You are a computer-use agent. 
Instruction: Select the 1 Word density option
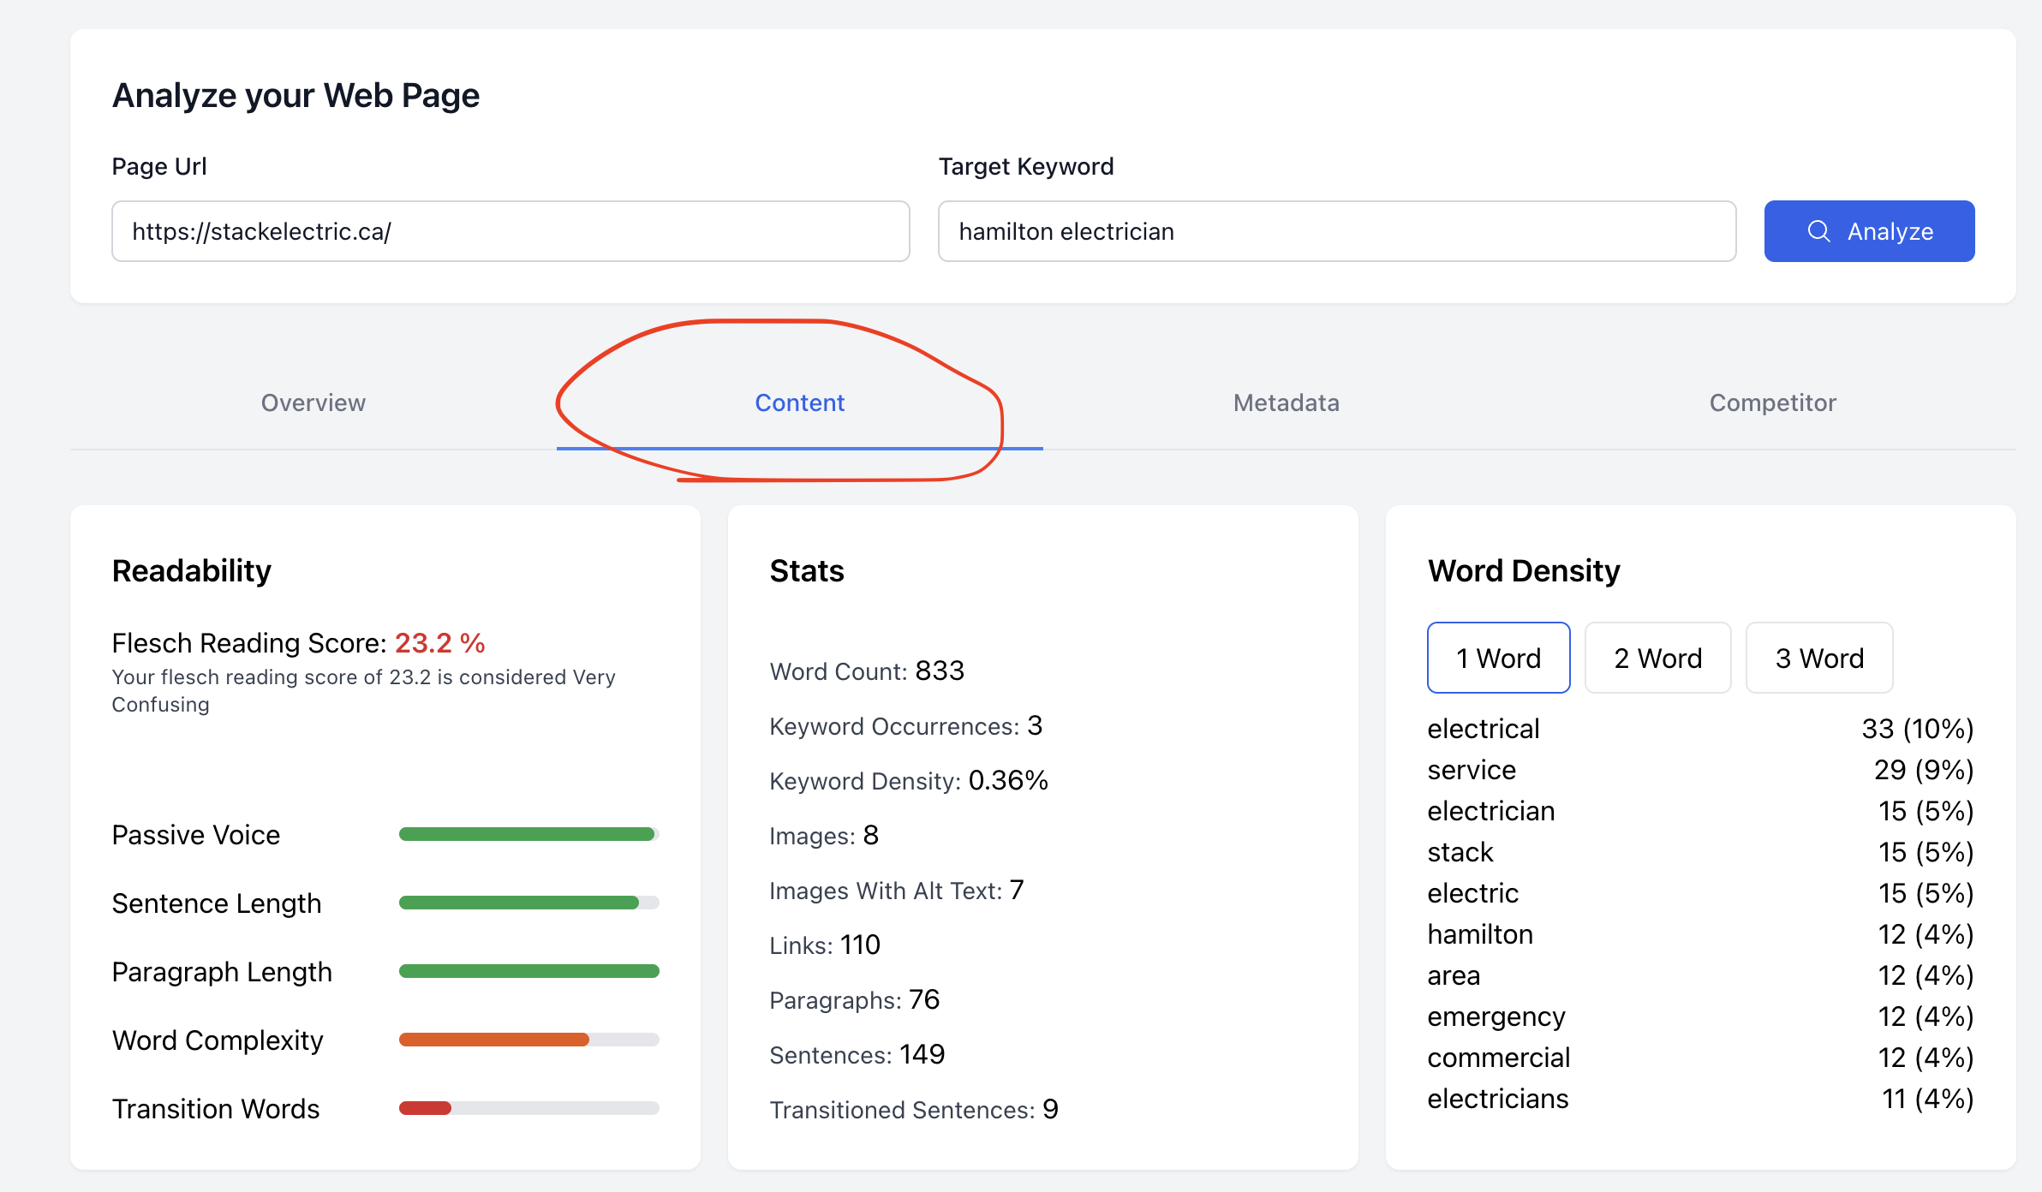[x=1499, y=658]
